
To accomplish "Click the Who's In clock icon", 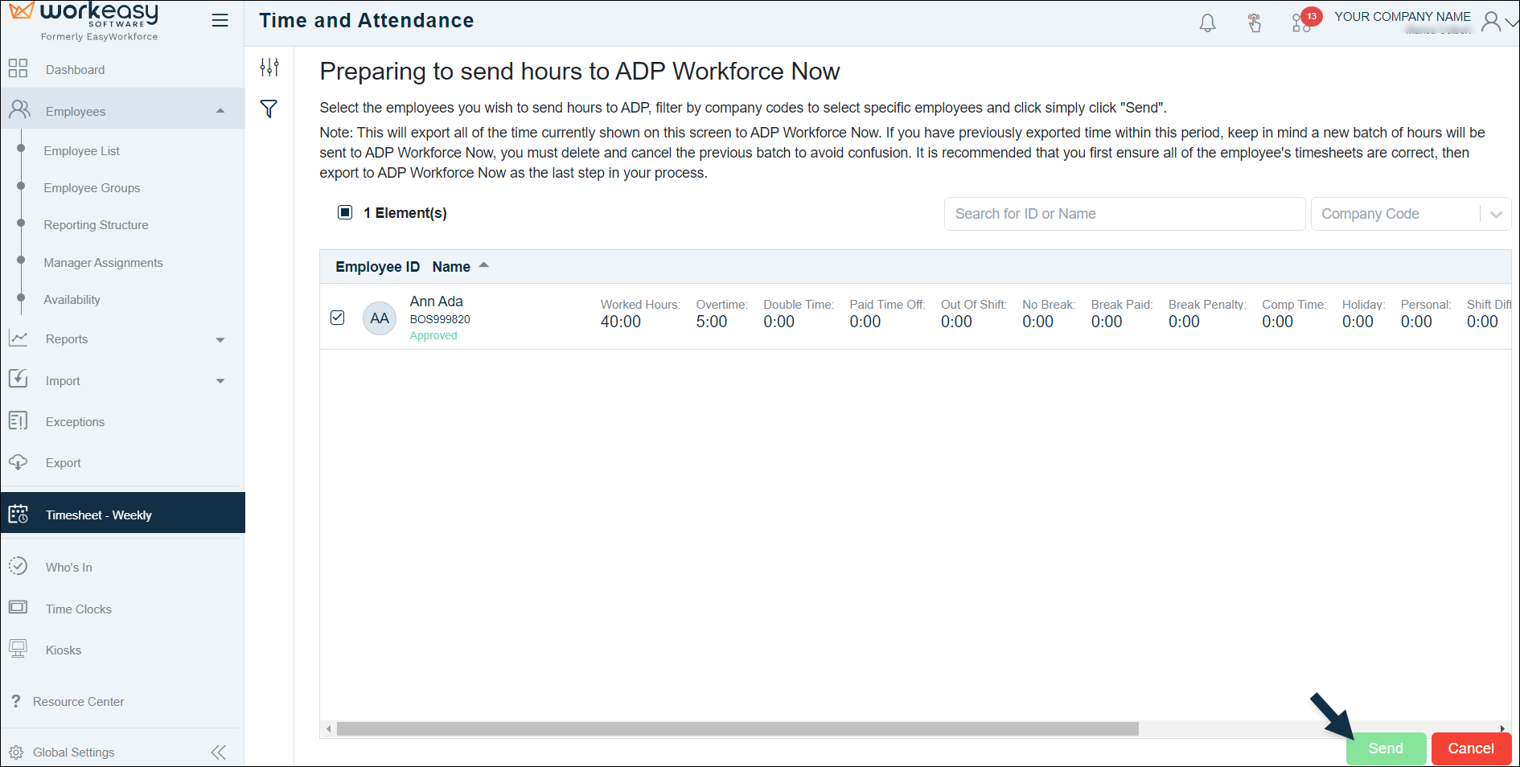I will coord(18,566).
